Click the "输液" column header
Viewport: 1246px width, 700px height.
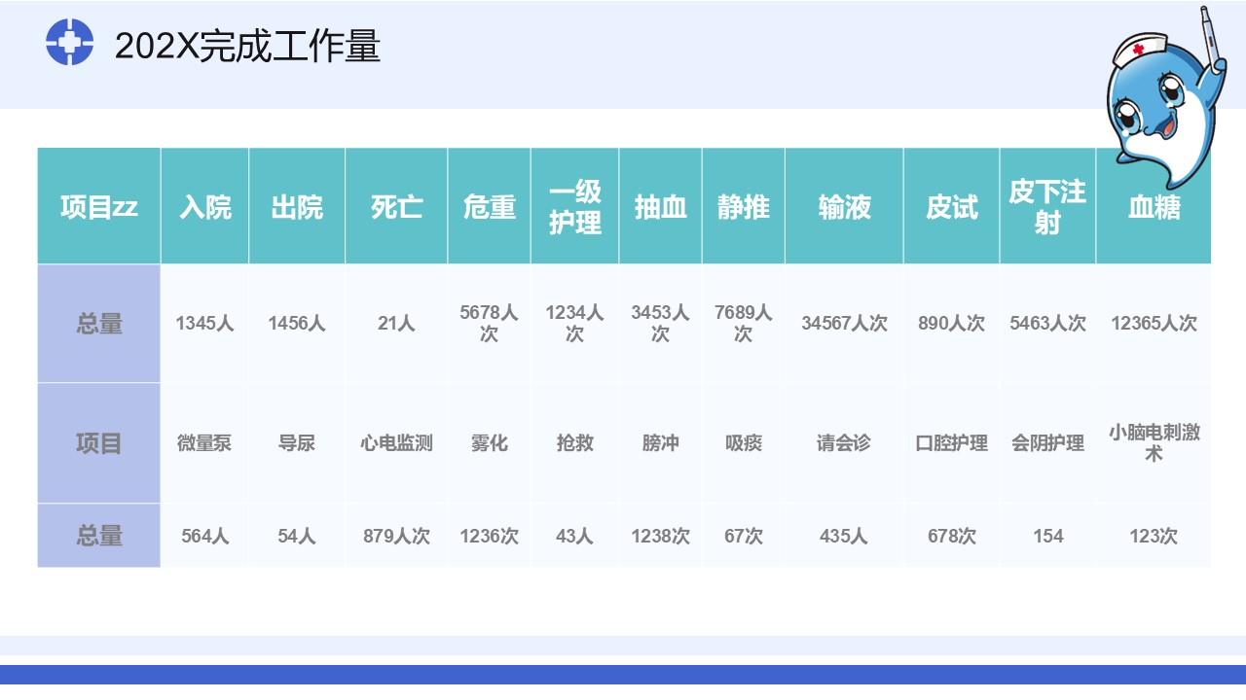point(844,207)
